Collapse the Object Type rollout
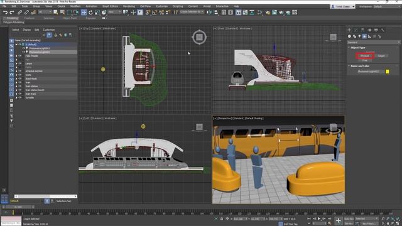The height and width of the screenshot is (226, 402). [357, 48]
